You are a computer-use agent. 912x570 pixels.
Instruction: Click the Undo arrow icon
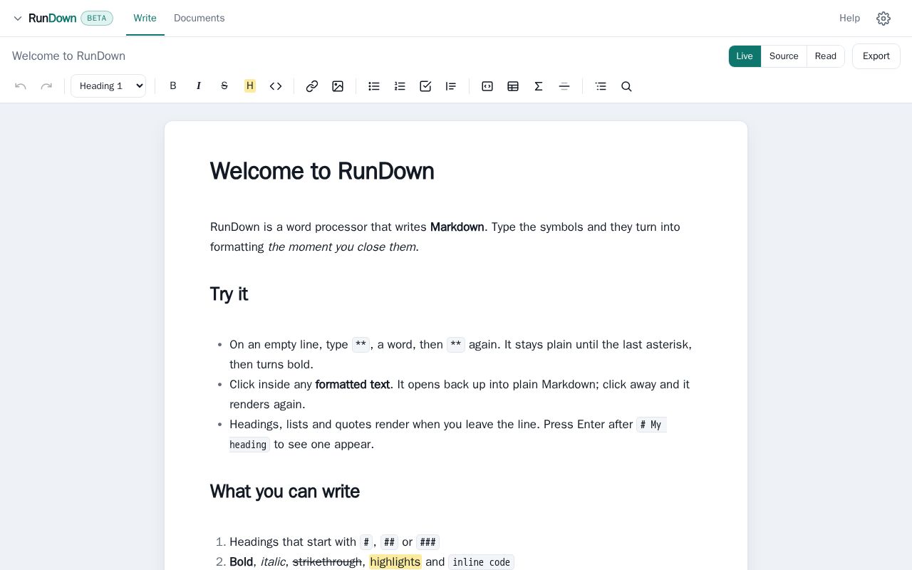click(21, 86)
